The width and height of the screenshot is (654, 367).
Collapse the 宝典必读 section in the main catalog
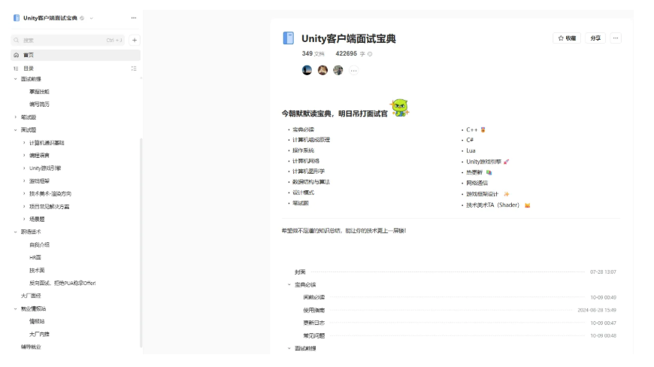tap(289, 284)
